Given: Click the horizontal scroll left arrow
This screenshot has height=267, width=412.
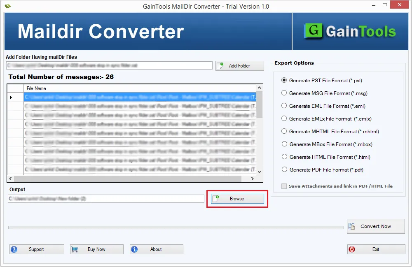Looking at the screenshot, I should point(11,179).
